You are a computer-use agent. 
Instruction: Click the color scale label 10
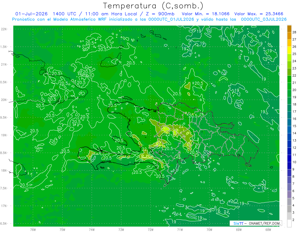(294, 162)
